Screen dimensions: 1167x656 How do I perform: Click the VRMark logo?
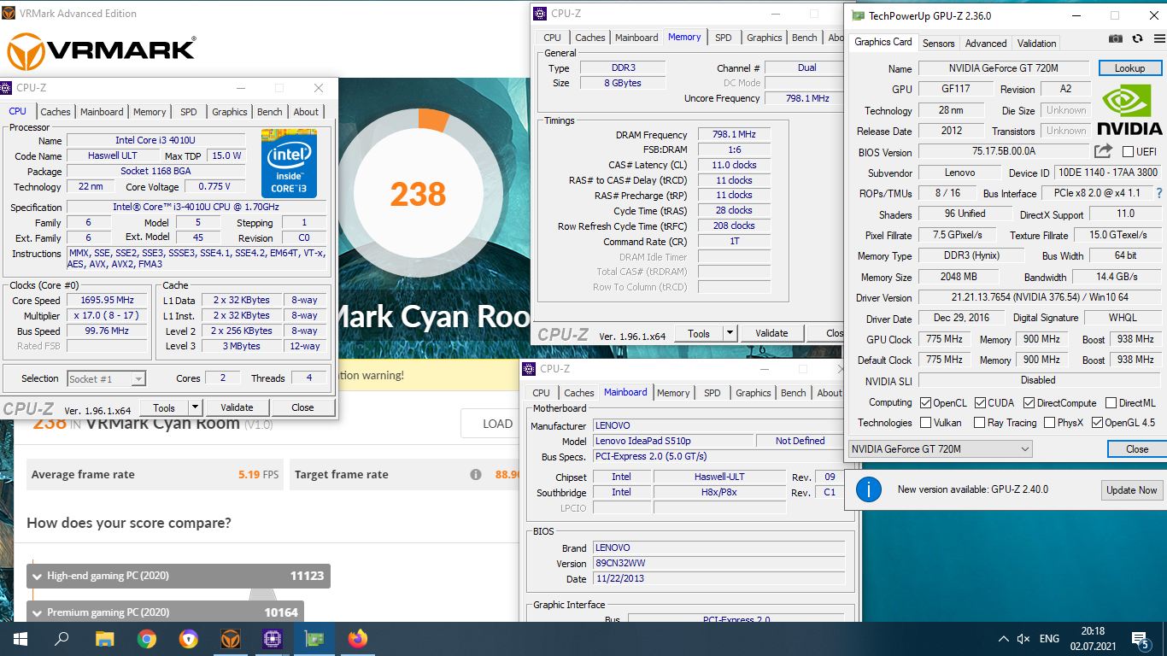coord(102,51)
